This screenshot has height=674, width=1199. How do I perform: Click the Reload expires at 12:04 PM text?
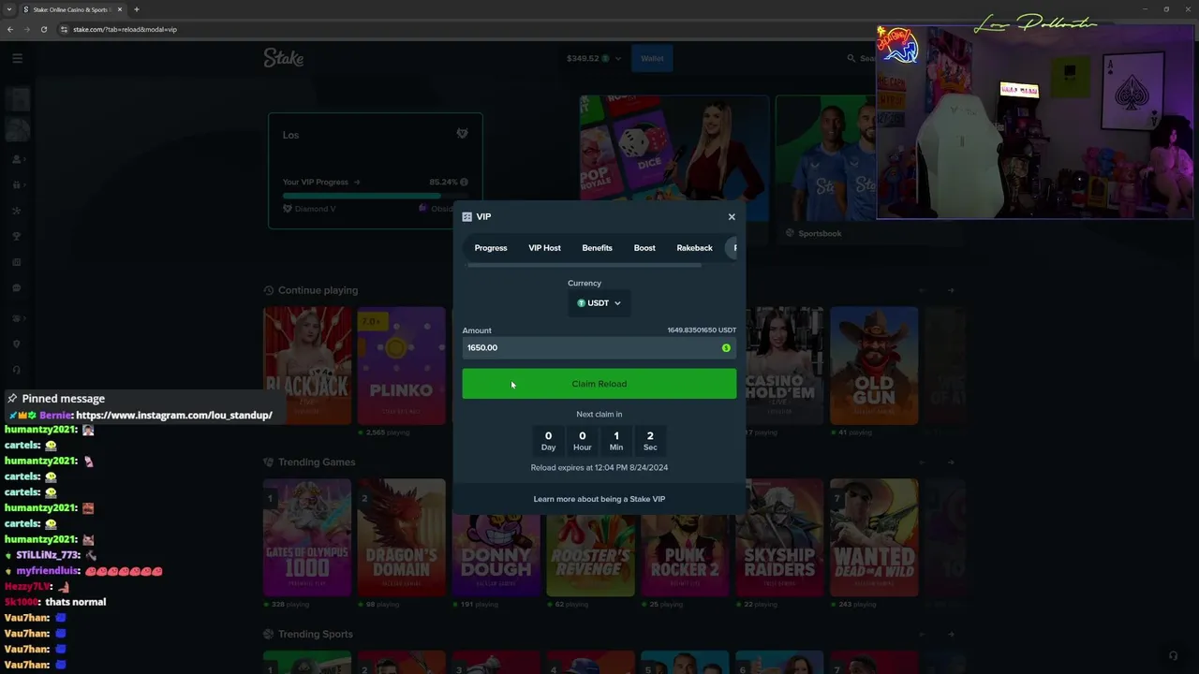click(x=599, y=467)
